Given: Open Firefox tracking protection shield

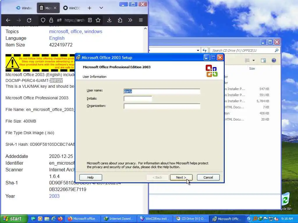Looking at the screenshot, I should (x=43, y=20).
